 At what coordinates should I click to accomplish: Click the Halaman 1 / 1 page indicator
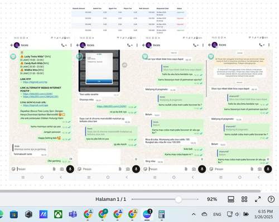pyautogui.click(x=110, y=199)
